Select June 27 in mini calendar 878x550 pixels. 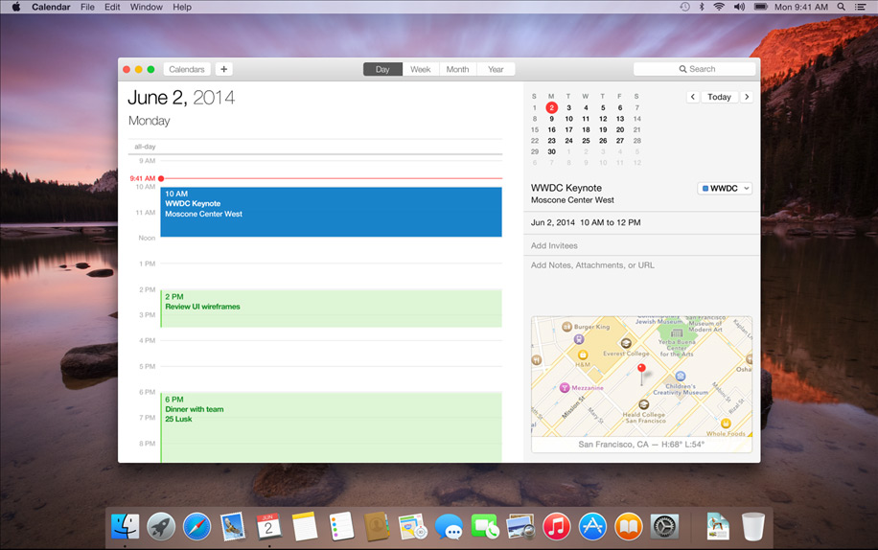coord(620,141)
